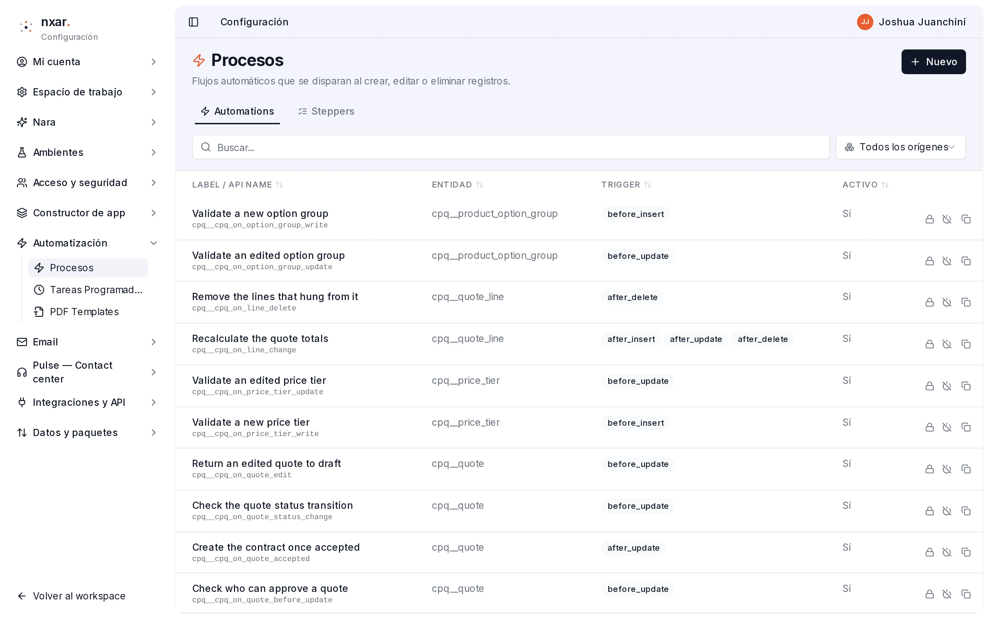
Task: Click lock icon for Validate a new price tier
Action: (x=930, y=427)
